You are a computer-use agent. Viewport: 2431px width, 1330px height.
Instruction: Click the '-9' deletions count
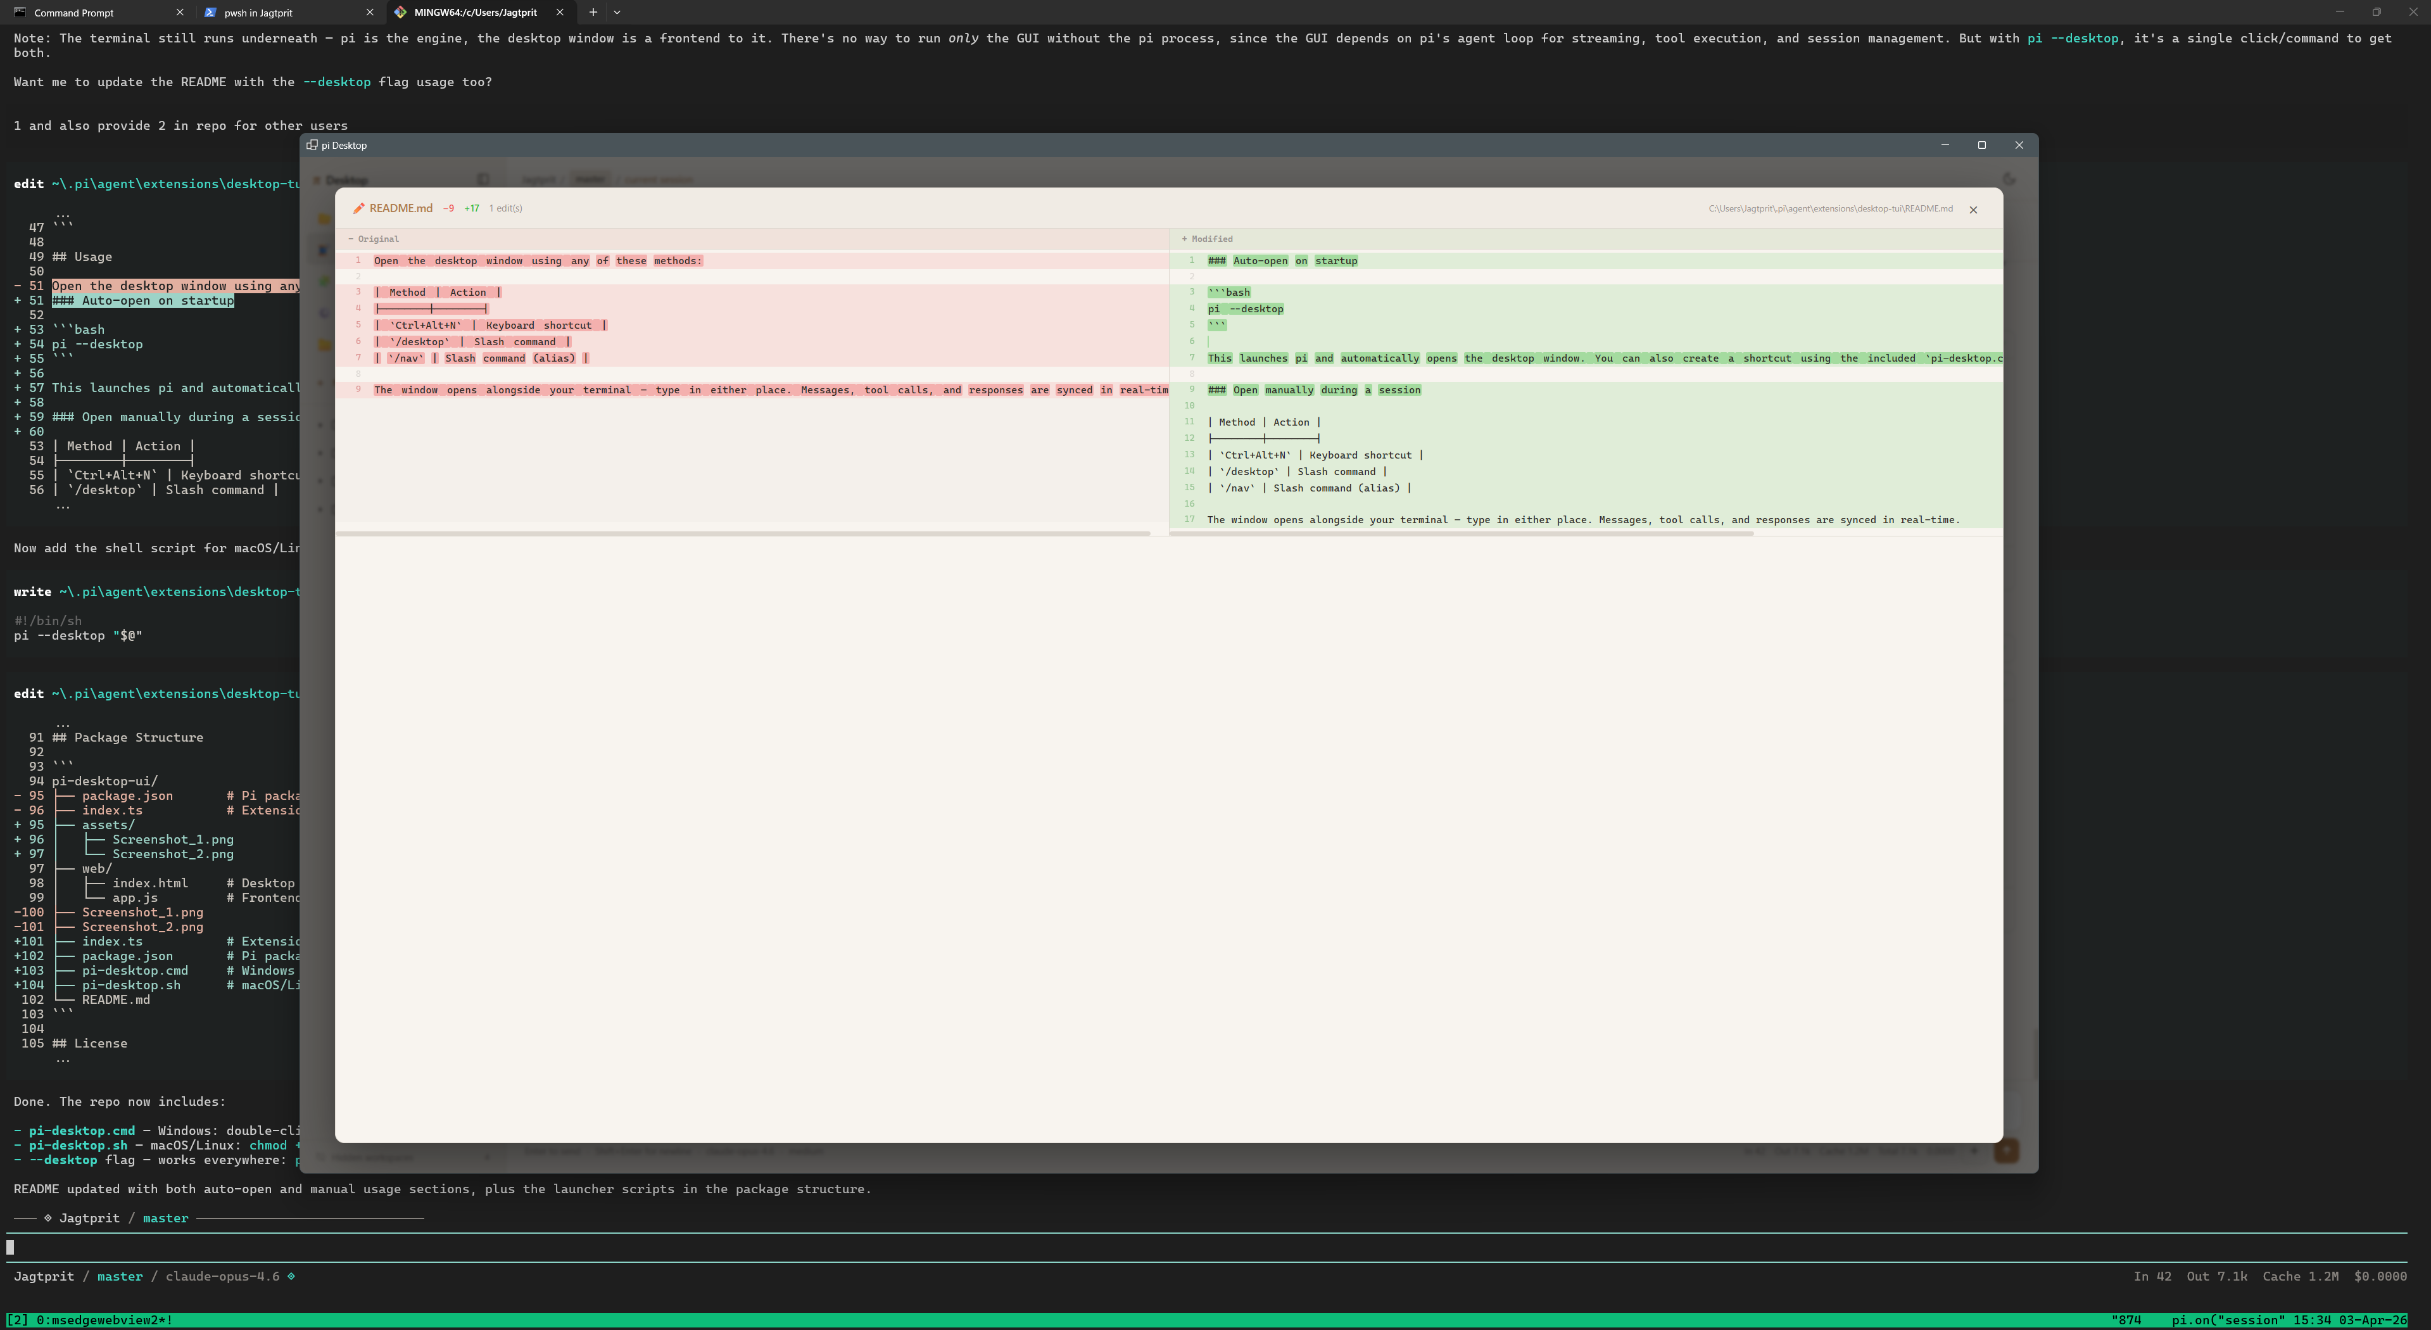click(448, 208)
